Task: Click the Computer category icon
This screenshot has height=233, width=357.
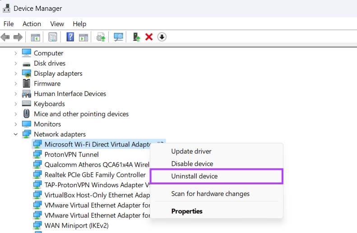Action: tap(27, 53)
